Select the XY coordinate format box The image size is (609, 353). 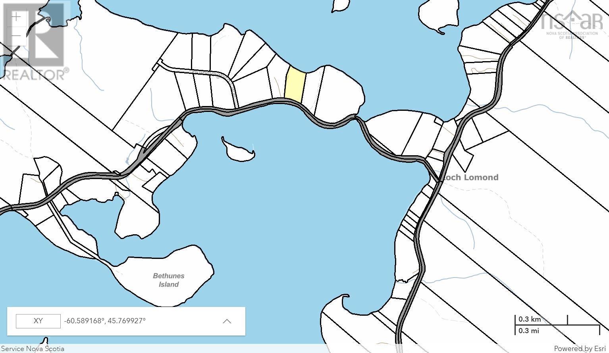[38, 321]
